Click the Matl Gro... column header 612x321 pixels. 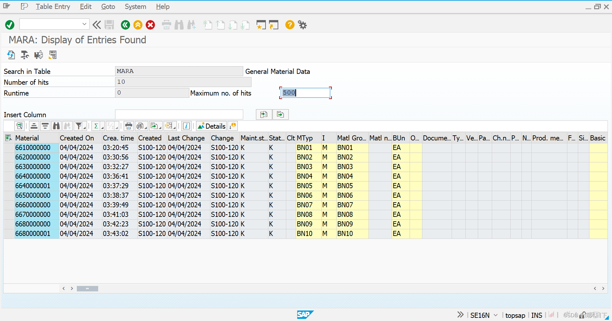[x=352, y=138]
